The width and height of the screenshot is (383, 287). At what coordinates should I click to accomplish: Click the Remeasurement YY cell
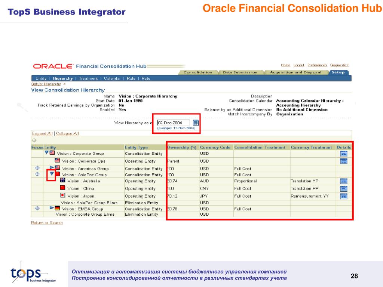(310, 196)
